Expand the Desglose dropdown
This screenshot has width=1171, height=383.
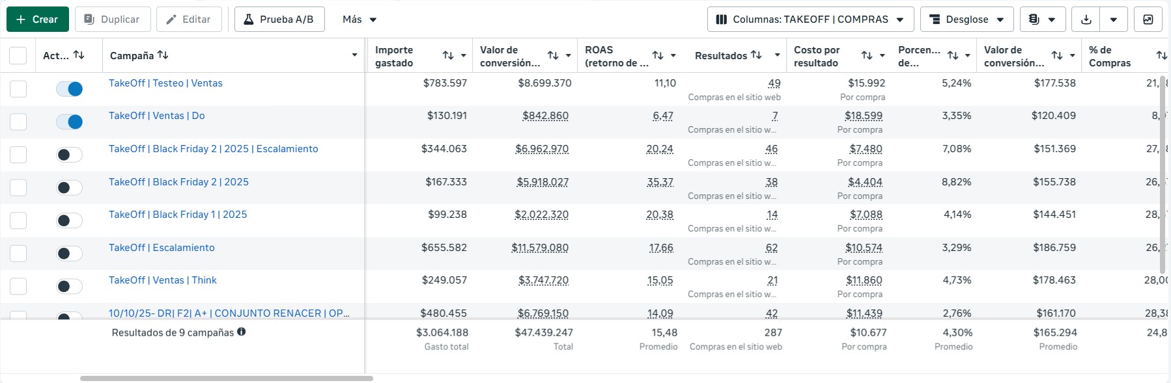[966, 20]
